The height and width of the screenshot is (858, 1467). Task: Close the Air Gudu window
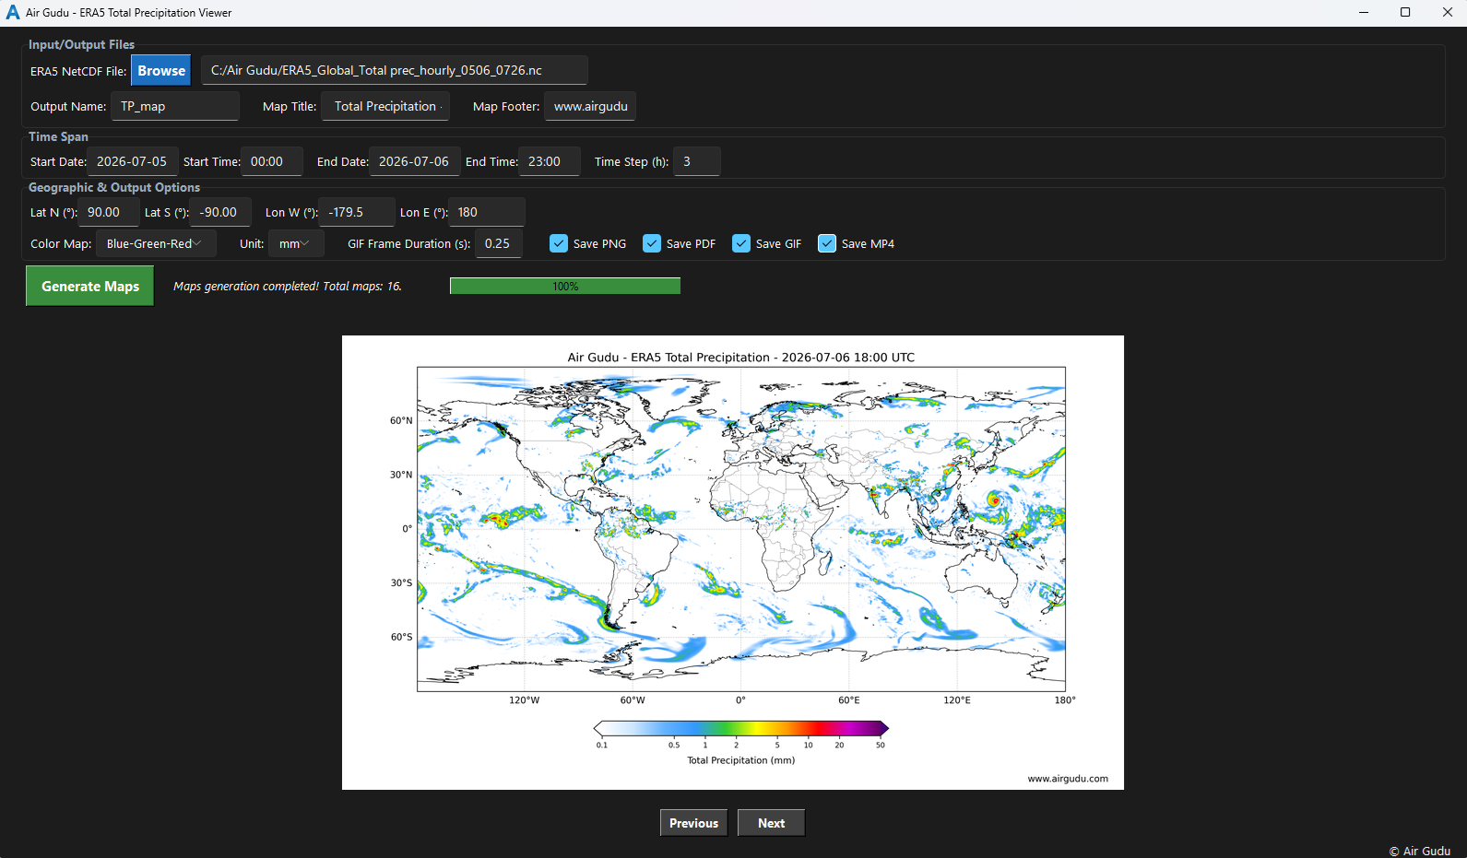click(x=1447, y=12)
